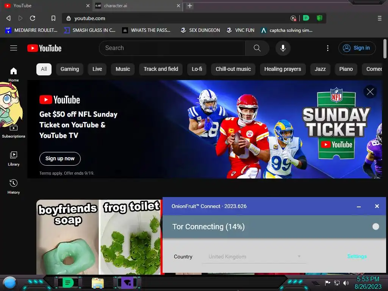Open the browser hamburger menu
388x291 pixels.
tap(380, 18)
